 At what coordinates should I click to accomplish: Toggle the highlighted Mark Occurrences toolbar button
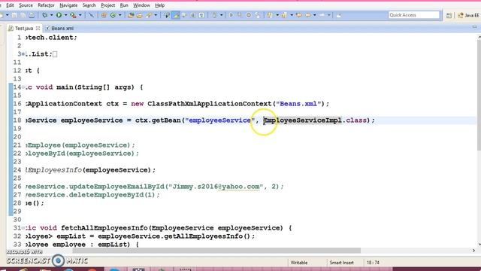tap(176, 15)
